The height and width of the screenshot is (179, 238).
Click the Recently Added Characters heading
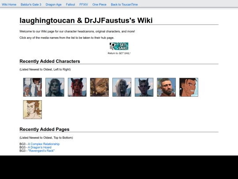point(50,61)
